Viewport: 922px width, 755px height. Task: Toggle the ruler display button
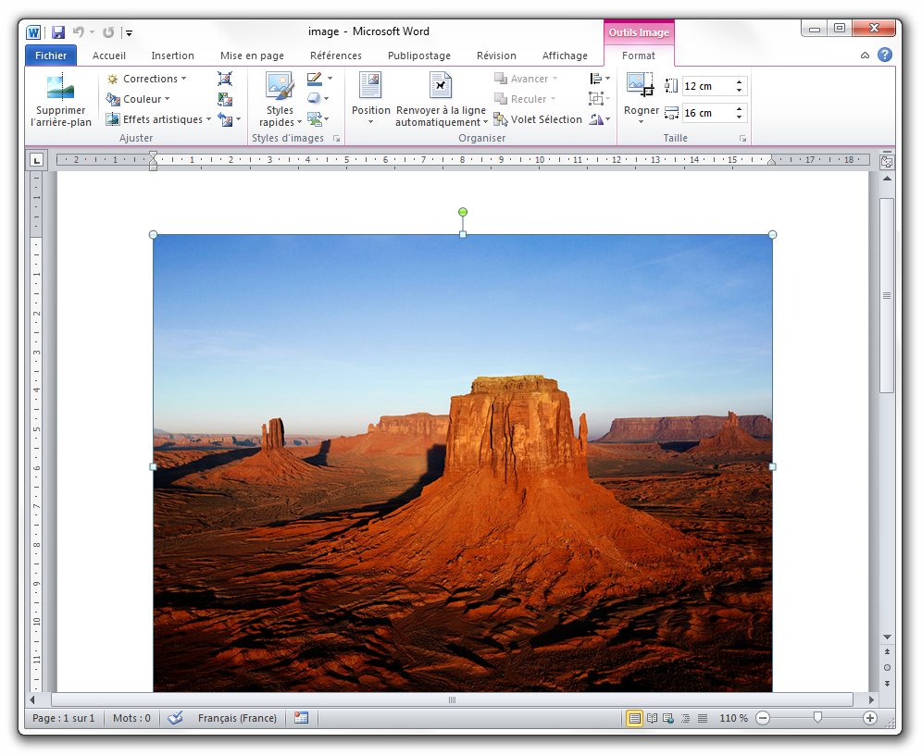tap(886, 161)
